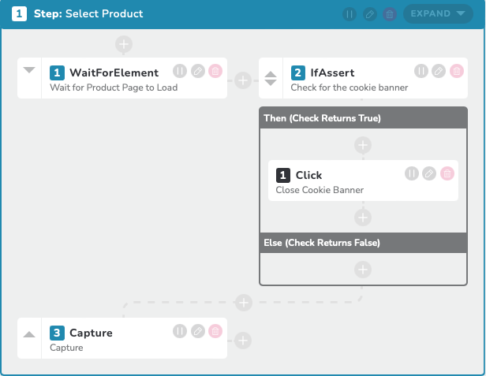Viewport: 486px width, 376px height.
Task: Edit the Select Product step in header
Action: 369,14
